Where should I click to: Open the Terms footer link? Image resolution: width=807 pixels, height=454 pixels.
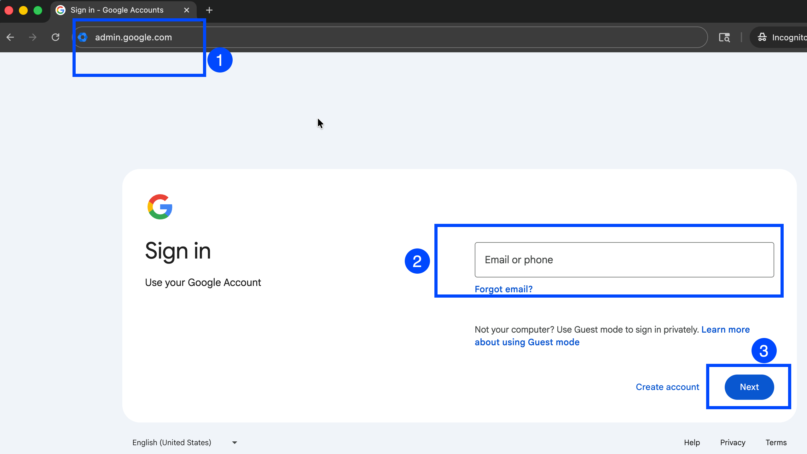[x=776, y=442]
